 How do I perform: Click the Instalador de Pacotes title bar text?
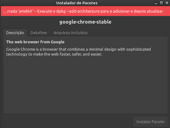pos(77,3)
